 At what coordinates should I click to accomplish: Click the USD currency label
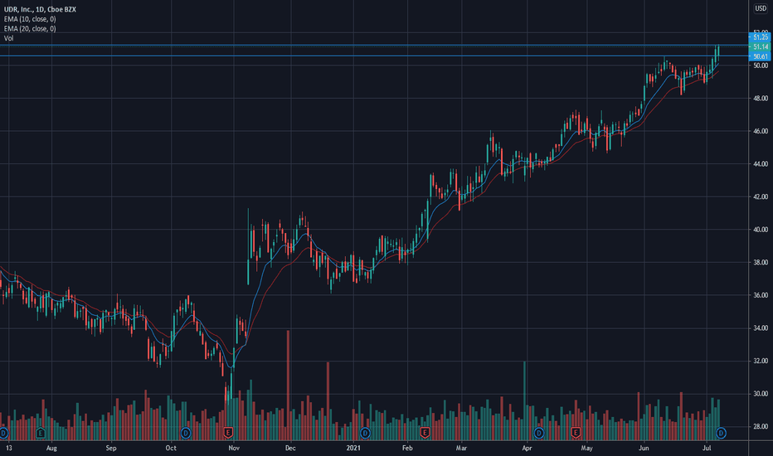[x=761, y=8]
